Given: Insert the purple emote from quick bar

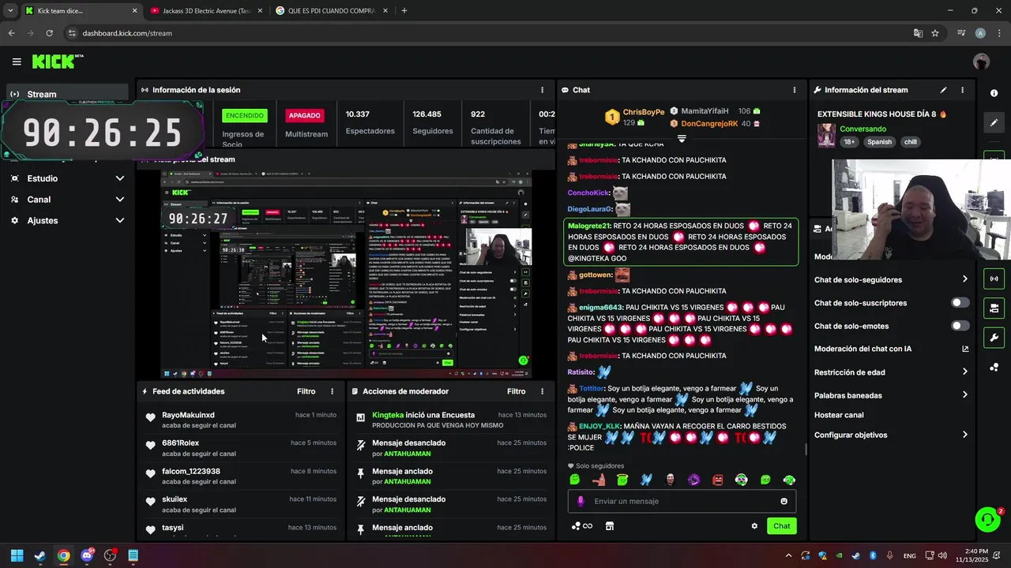Looking at the screenshot, I should (693, 480).
